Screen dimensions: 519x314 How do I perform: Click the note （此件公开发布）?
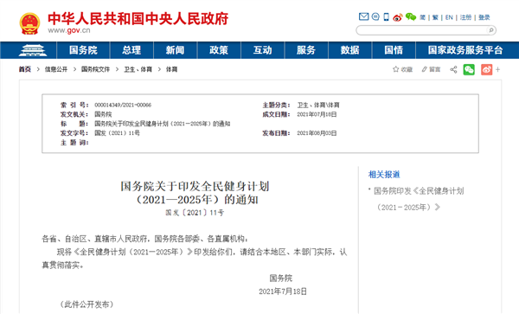click(x=86, y=304)
